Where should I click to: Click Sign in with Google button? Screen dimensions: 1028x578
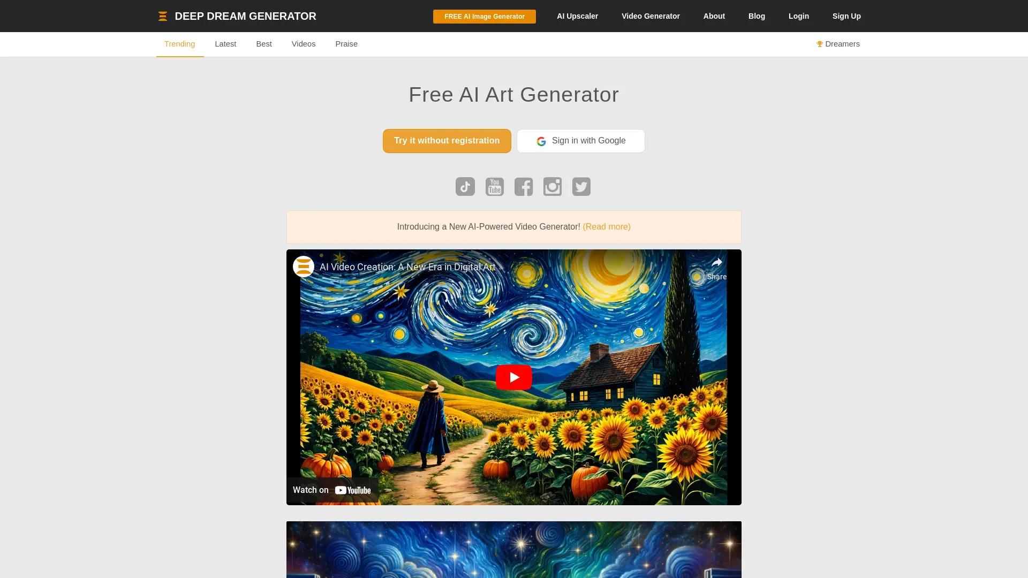click(x=580, y=141)
